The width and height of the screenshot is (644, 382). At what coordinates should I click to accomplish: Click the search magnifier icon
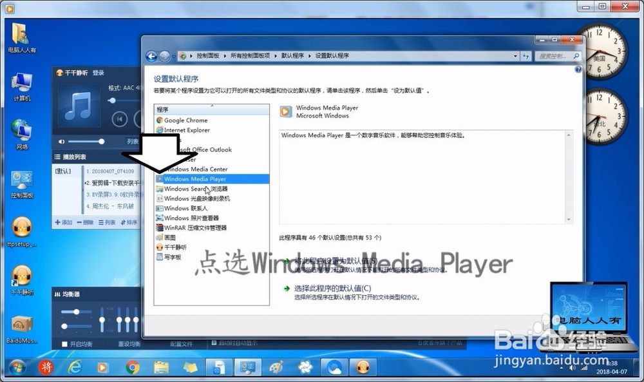(576, 56)
